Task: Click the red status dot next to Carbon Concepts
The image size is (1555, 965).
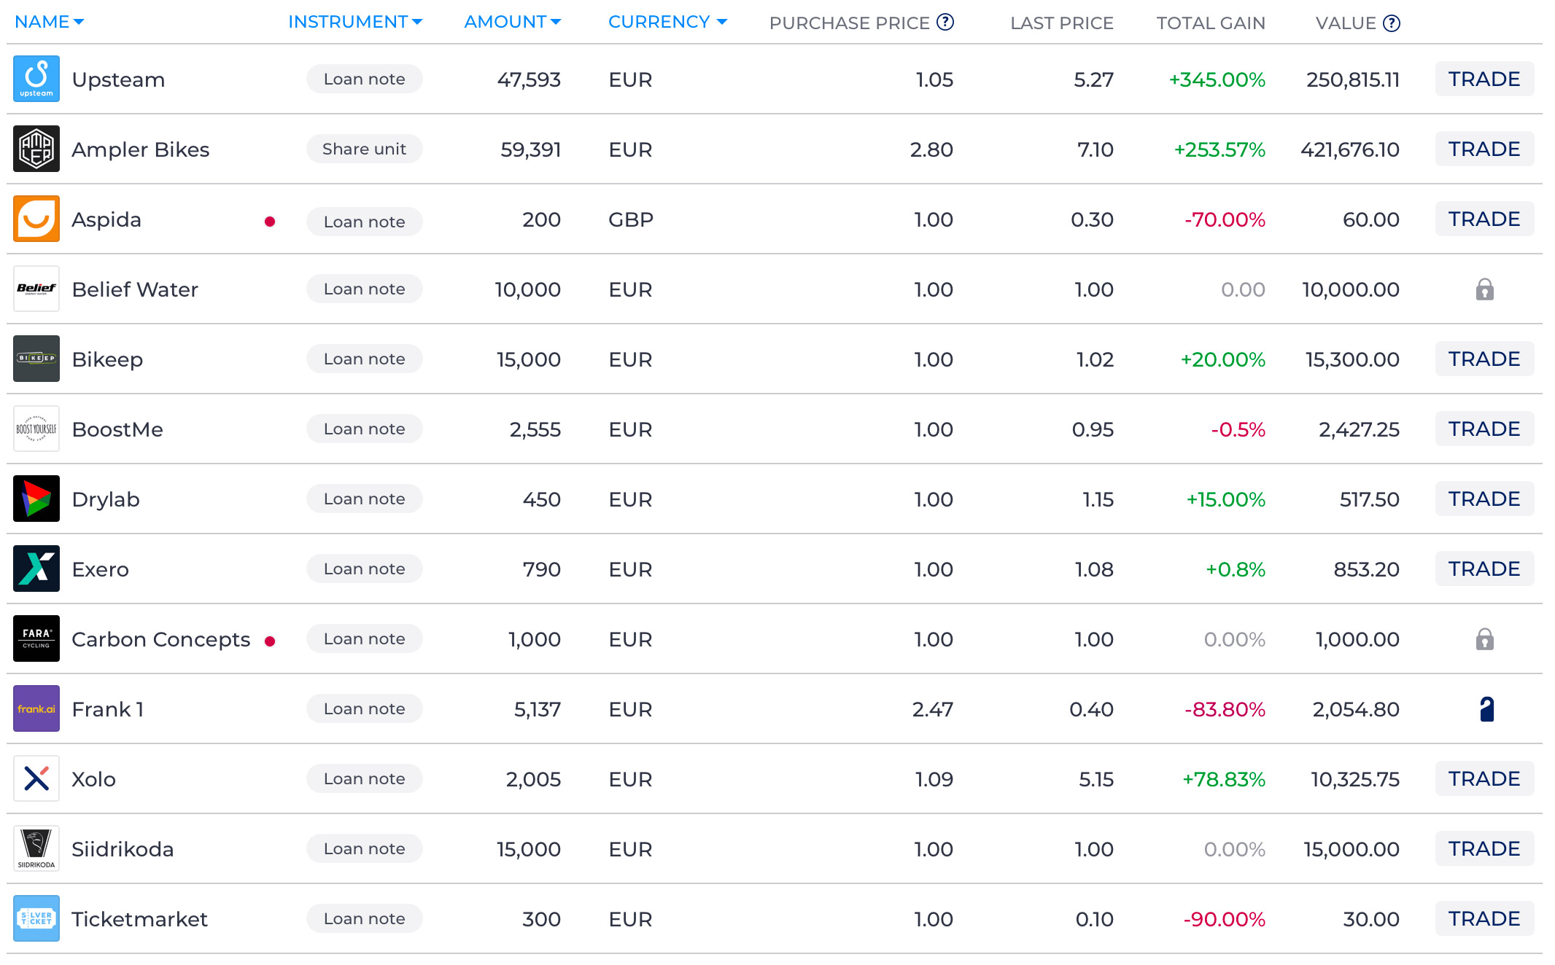Action: [270, 641]
